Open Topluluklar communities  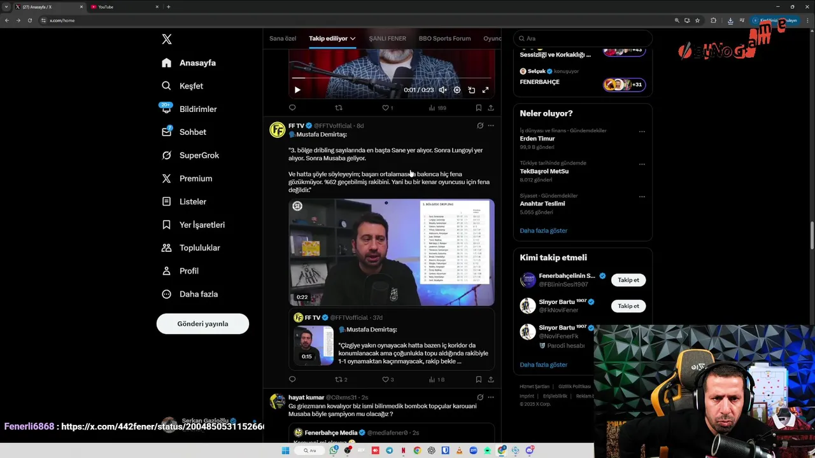pos(190,248)
